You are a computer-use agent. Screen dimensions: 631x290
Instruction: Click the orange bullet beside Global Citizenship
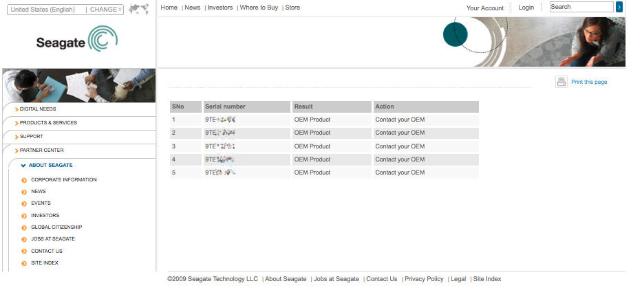pyautogui.click(x=24, y=227)
